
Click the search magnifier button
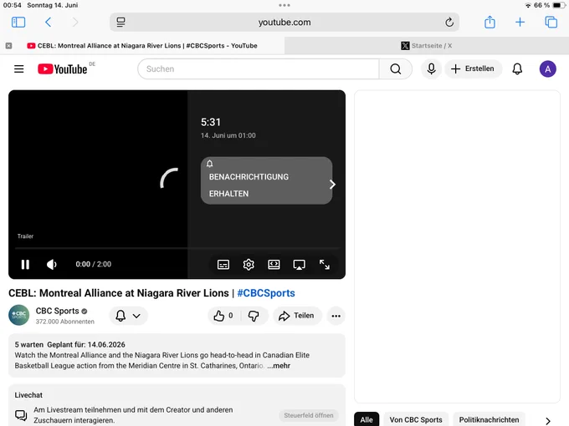coord(396,68)
